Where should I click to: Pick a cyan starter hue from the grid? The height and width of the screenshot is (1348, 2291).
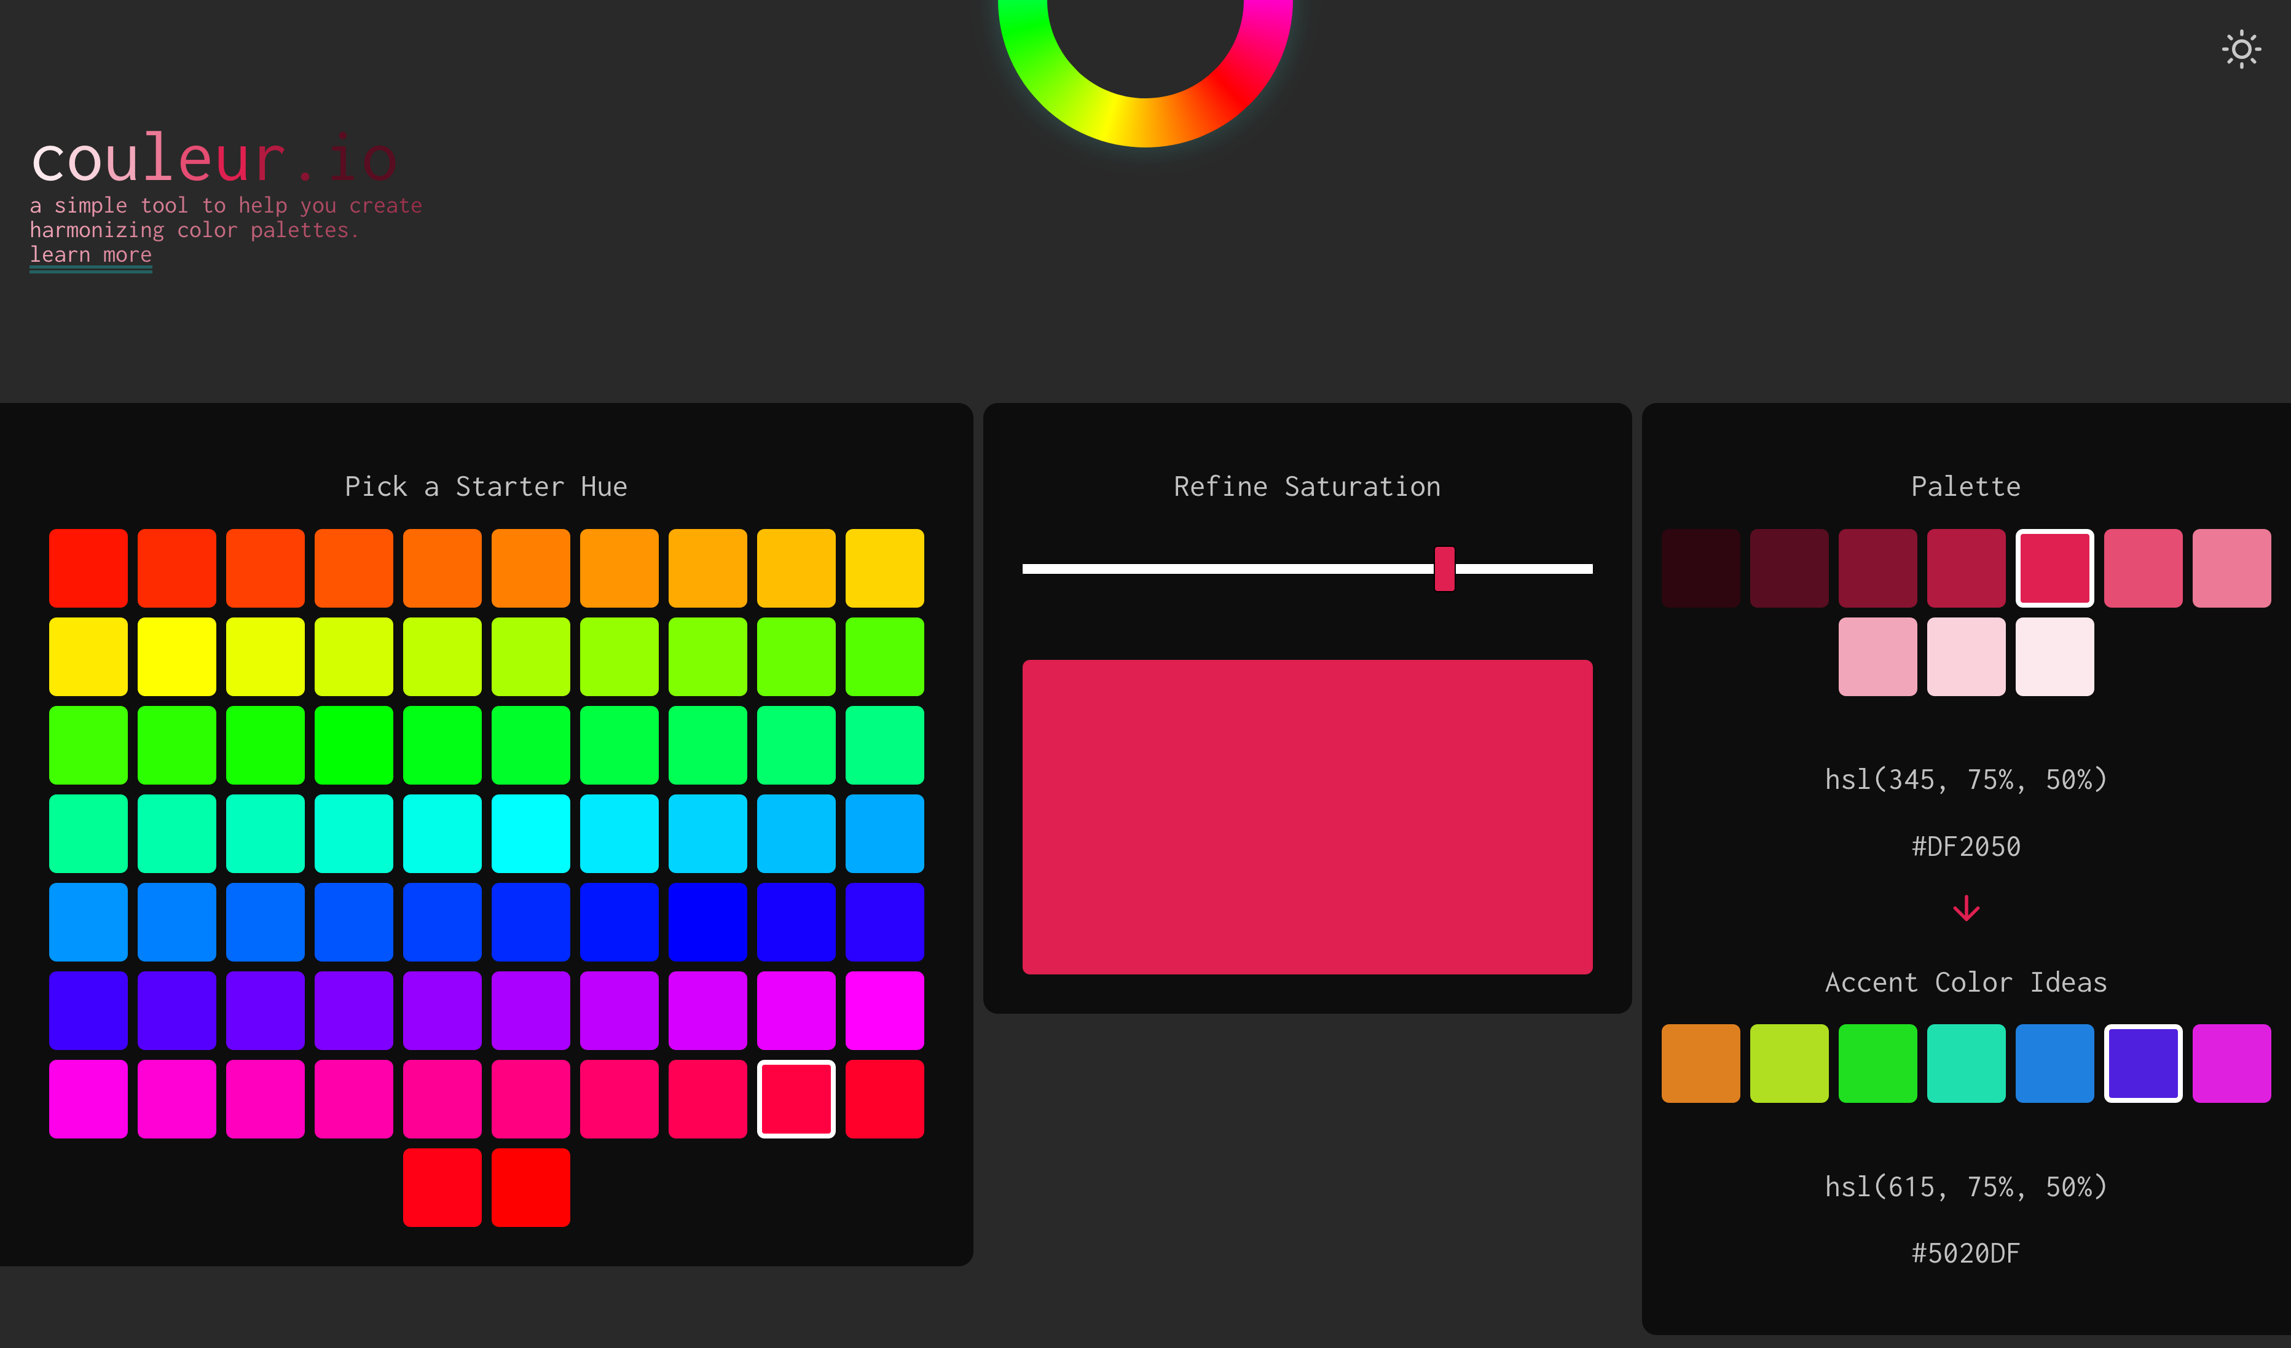pyautogui.click(x=531, y=834)
